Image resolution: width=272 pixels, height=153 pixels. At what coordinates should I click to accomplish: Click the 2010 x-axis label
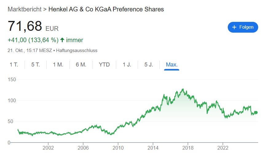(118, 148)
